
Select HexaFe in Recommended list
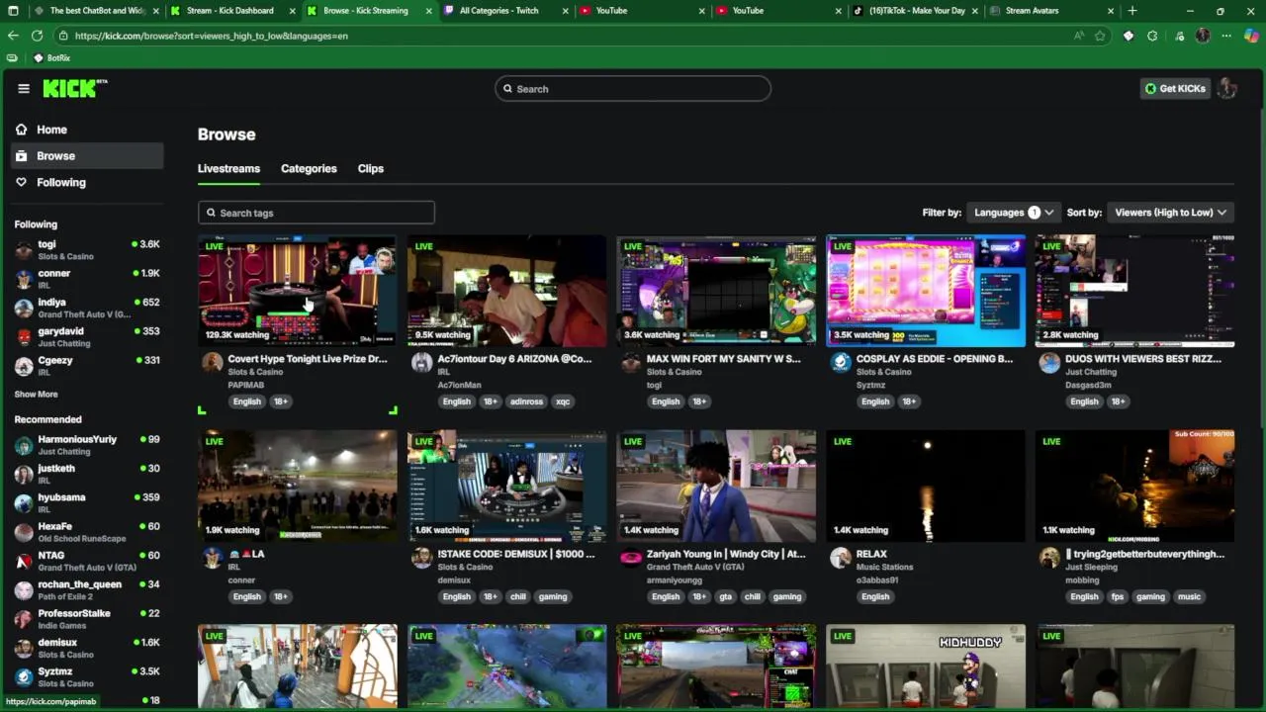tap(87, 532)
